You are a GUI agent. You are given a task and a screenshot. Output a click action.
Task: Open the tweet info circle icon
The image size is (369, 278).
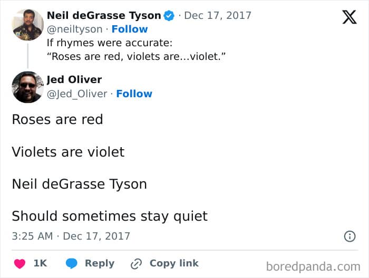349,236
